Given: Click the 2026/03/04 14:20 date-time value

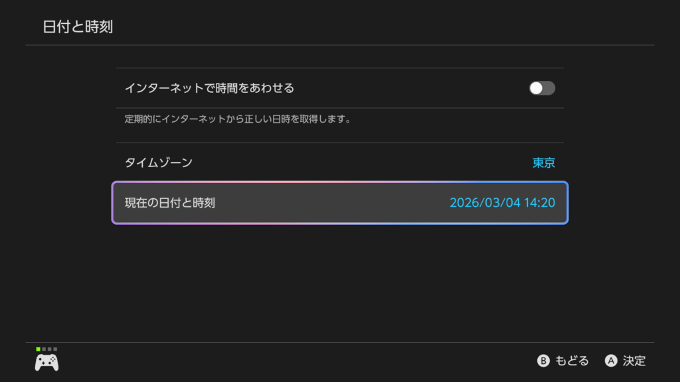Looking at the screenshot, I should 502,202.
